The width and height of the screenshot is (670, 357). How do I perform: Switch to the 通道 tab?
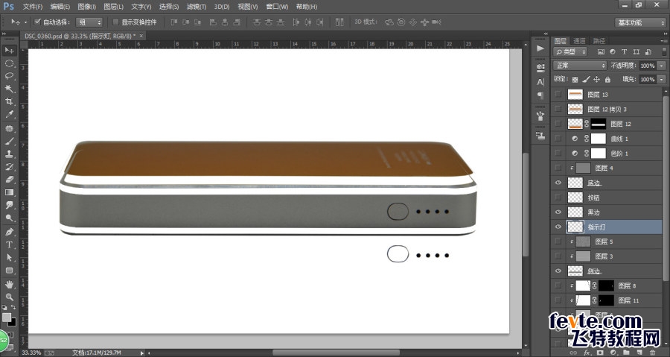point(579,41)
